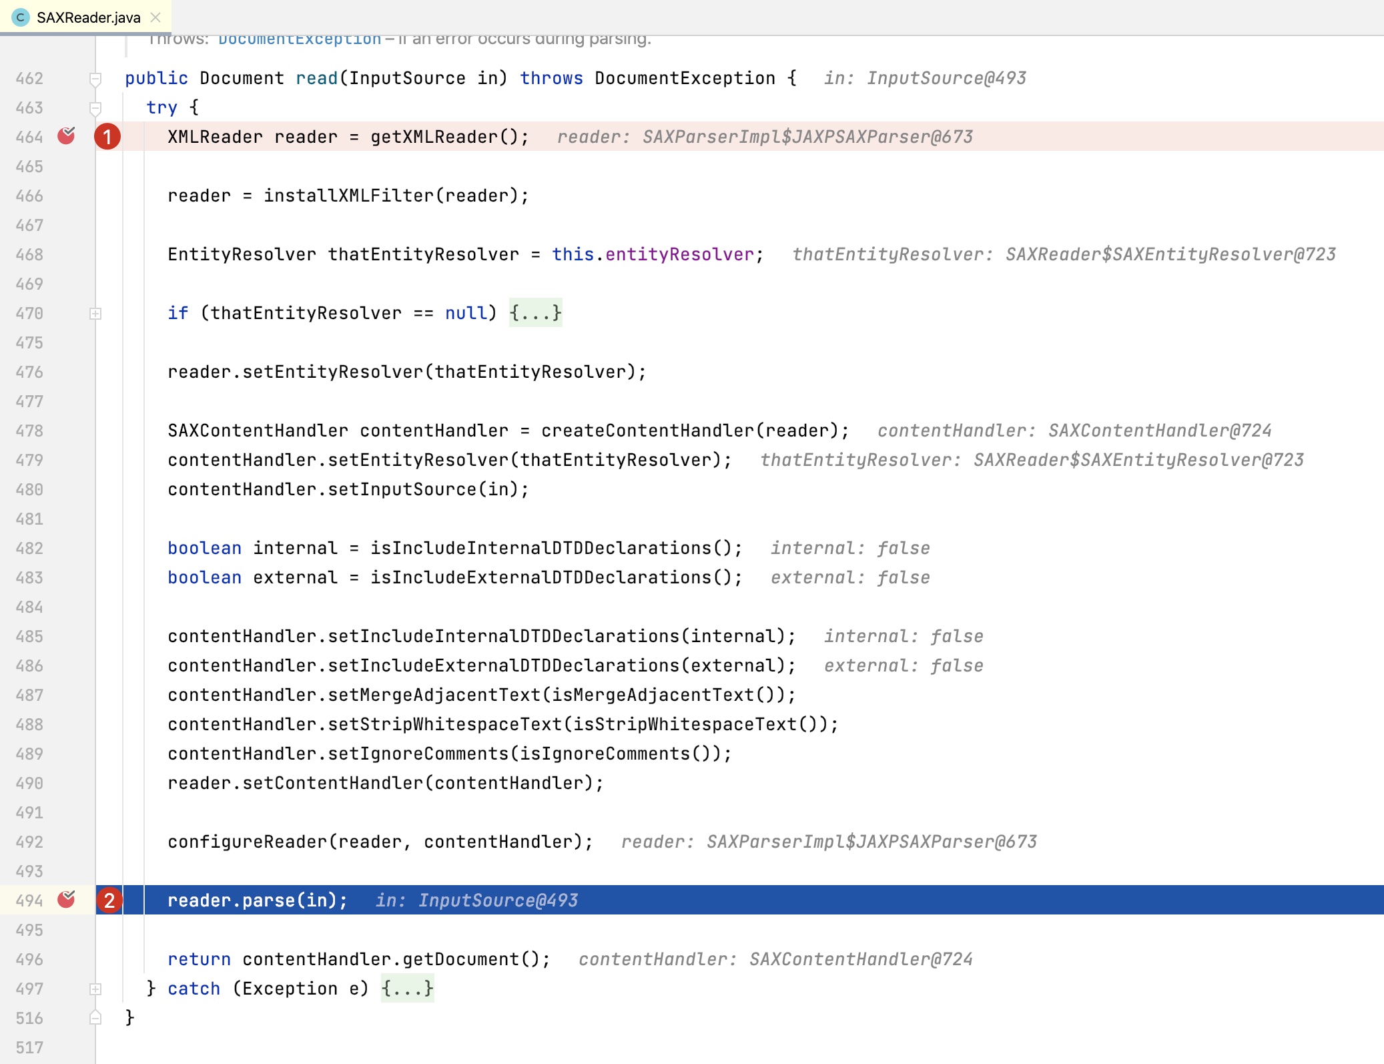This screenshot has height=1064, width=1384.
Task: Toggle the breakpoint on line 494
Action: pyautogui.click(x=66, y=900)
